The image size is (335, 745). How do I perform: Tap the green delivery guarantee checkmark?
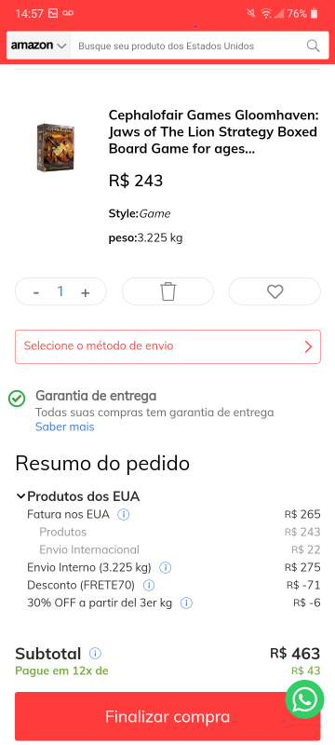click(17, 400)
